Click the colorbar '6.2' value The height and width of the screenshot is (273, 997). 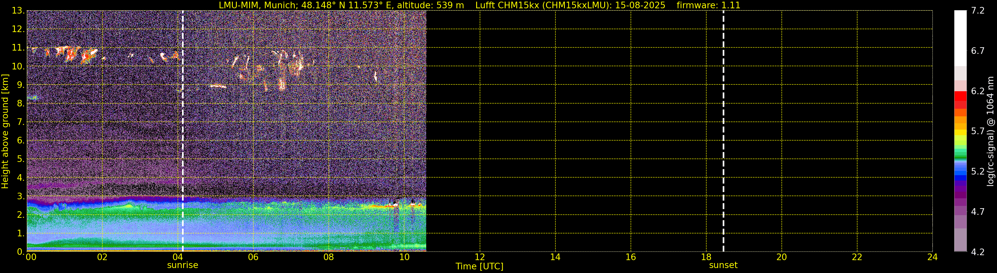click(x=978, y=91)
